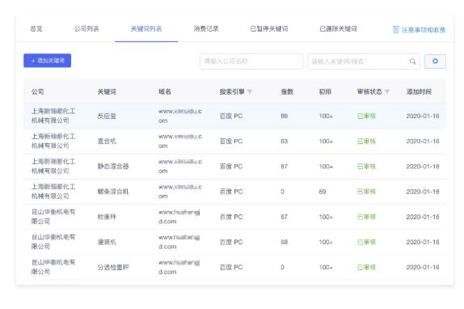The height and width of the screenshot is (309, 464).
Task: Show the 已删除关键词 tab
Action: pos(338,28)
